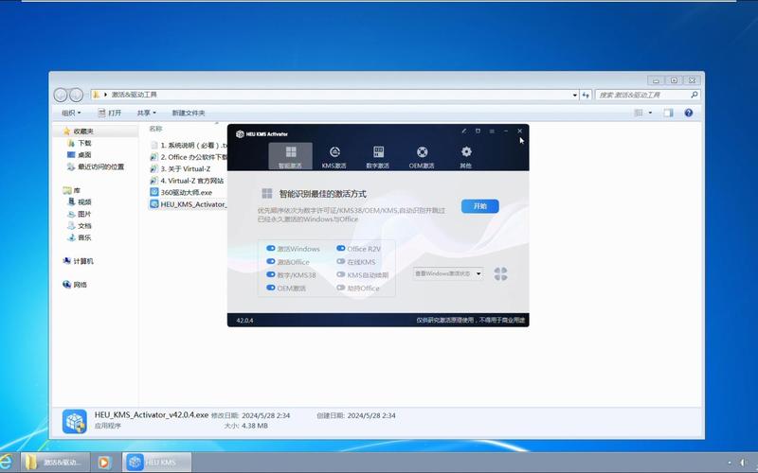
Task: Toggle the 激活Windows switch
Action: [271, 248]
